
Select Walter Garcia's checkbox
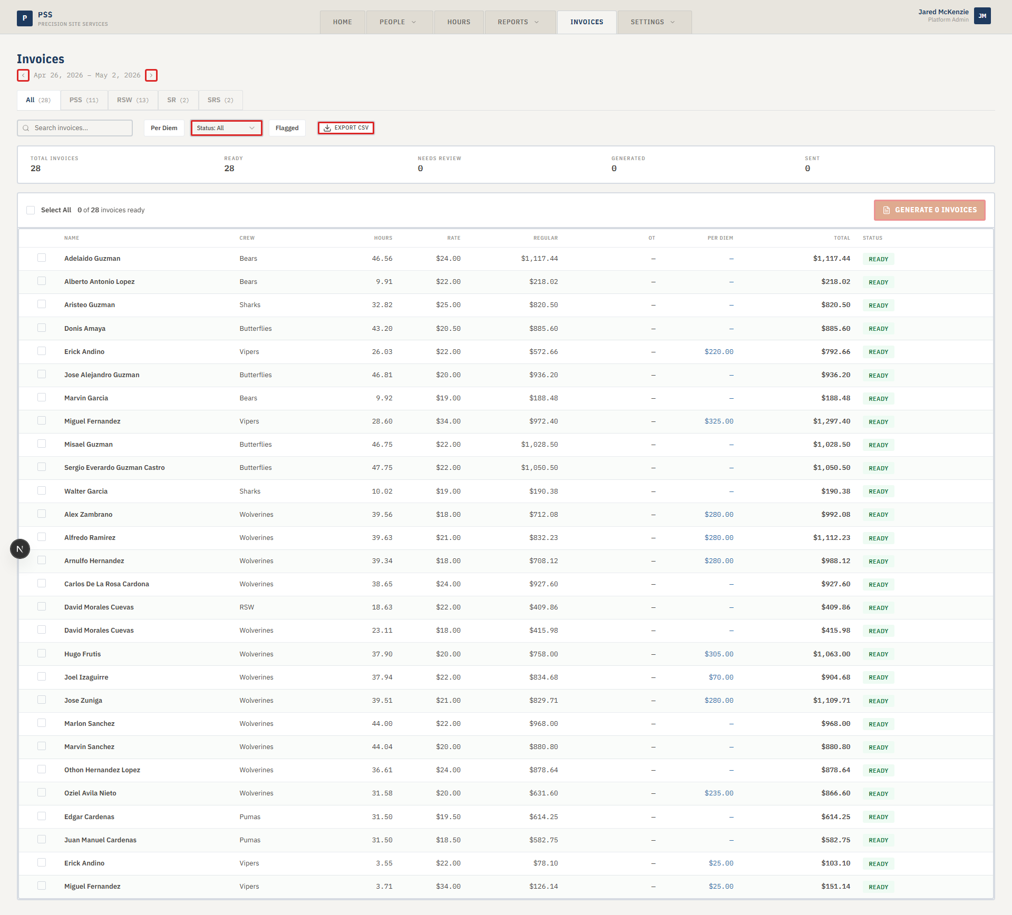coord(42,490)
